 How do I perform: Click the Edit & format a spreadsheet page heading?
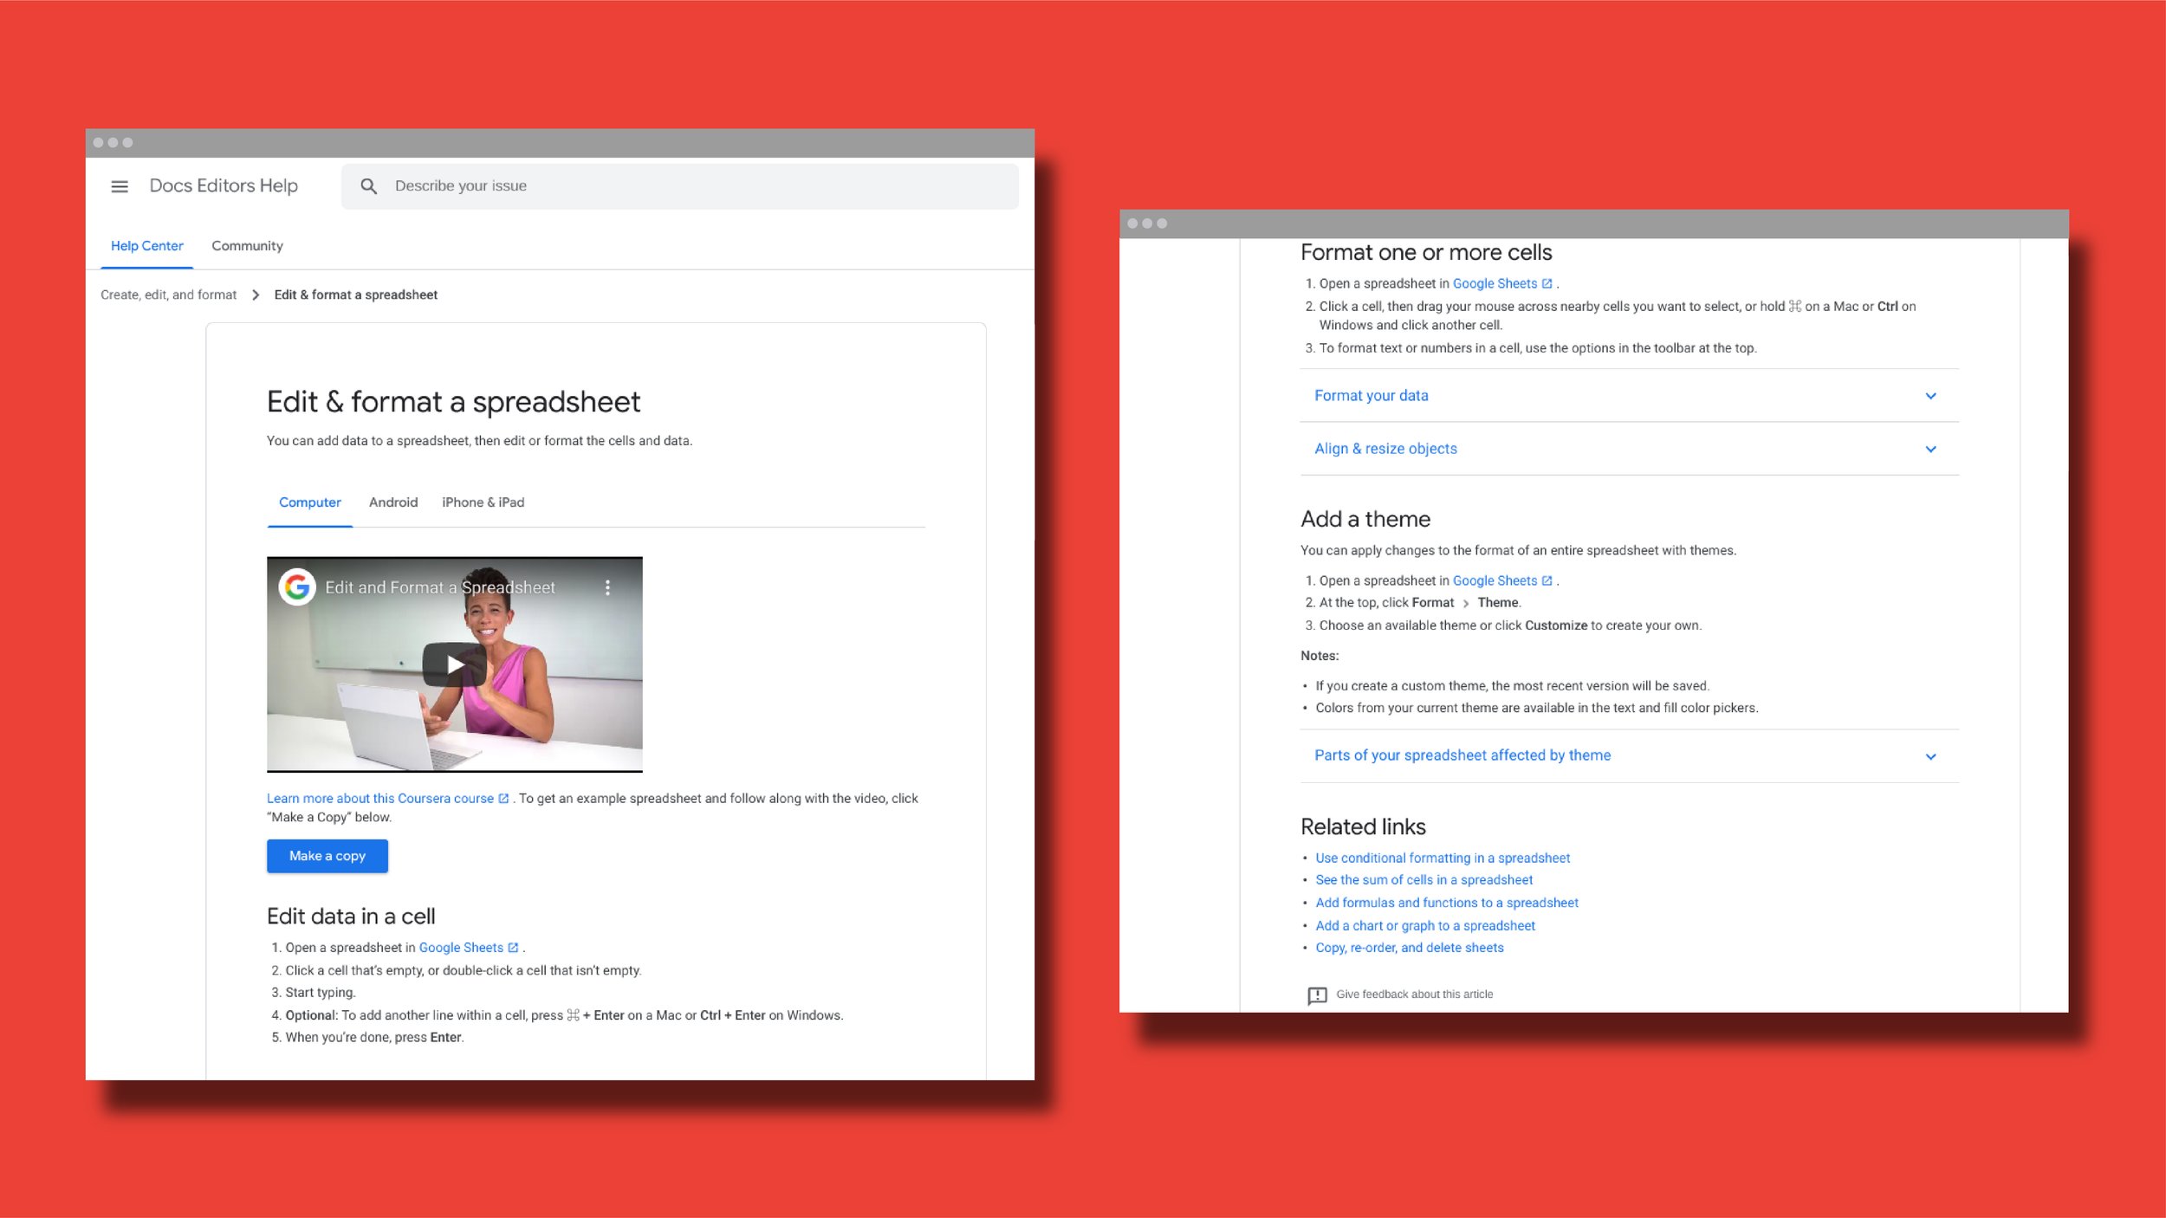453,402
